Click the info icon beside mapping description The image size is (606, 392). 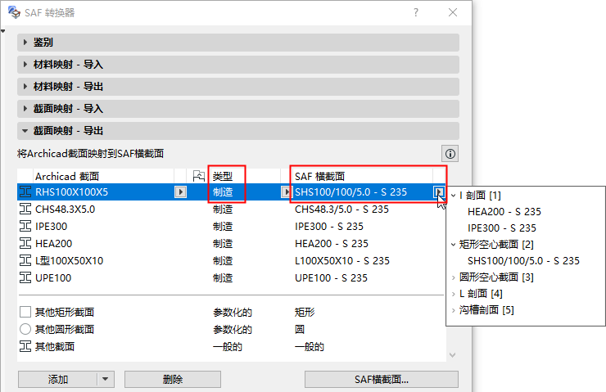point(450,154)
